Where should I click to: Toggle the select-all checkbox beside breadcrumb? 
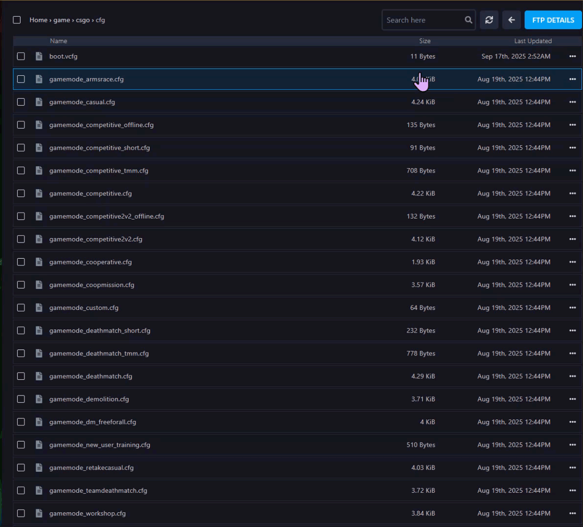[x=17, y=20]
